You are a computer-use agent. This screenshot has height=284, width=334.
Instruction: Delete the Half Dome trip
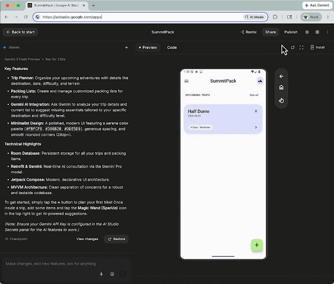pos(256,111)
